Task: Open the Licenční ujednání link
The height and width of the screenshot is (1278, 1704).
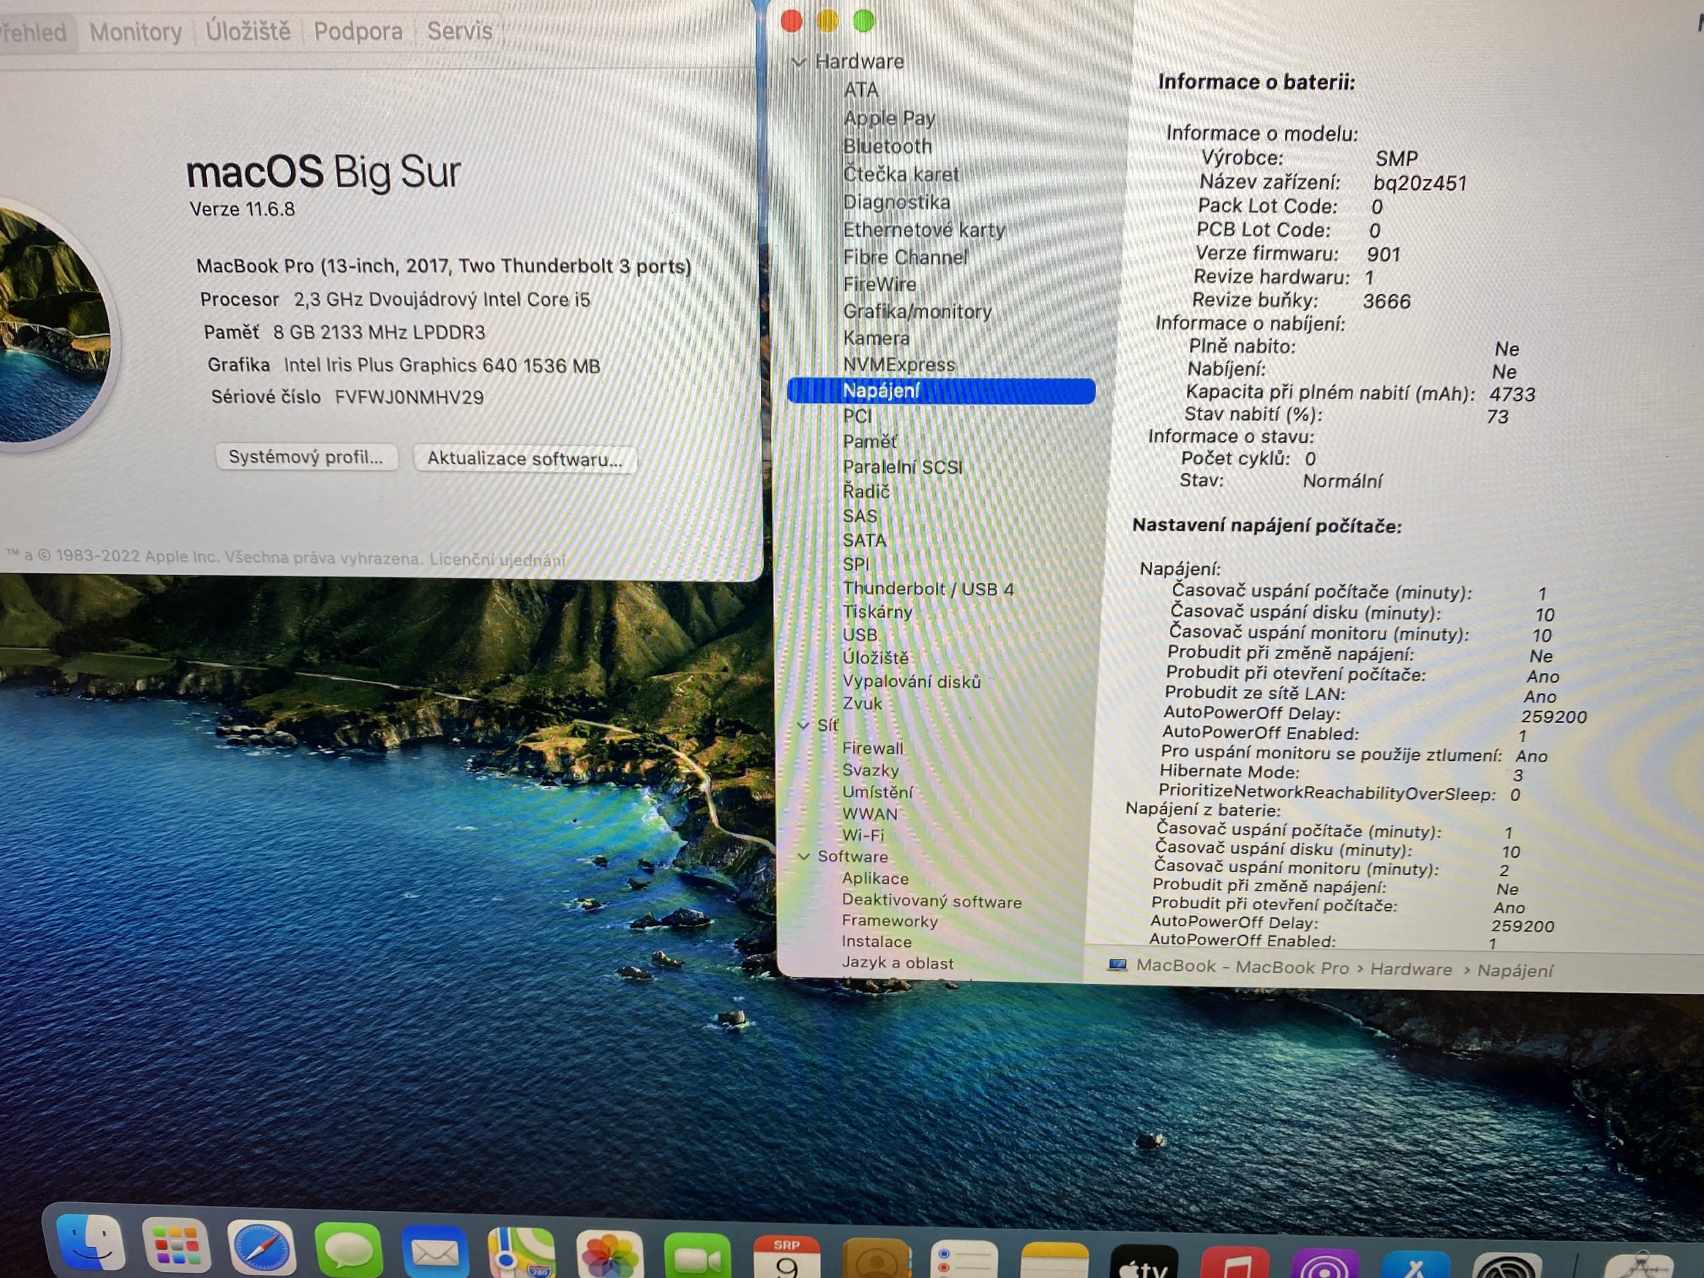Action: tap(497, 560)
